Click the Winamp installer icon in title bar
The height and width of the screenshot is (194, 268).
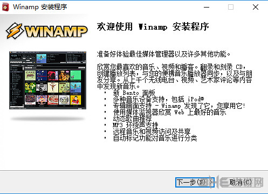tap(5, 7)
